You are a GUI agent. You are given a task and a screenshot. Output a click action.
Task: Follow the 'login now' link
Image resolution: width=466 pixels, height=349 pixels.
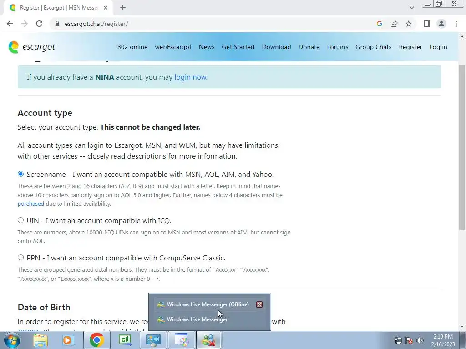190,77
